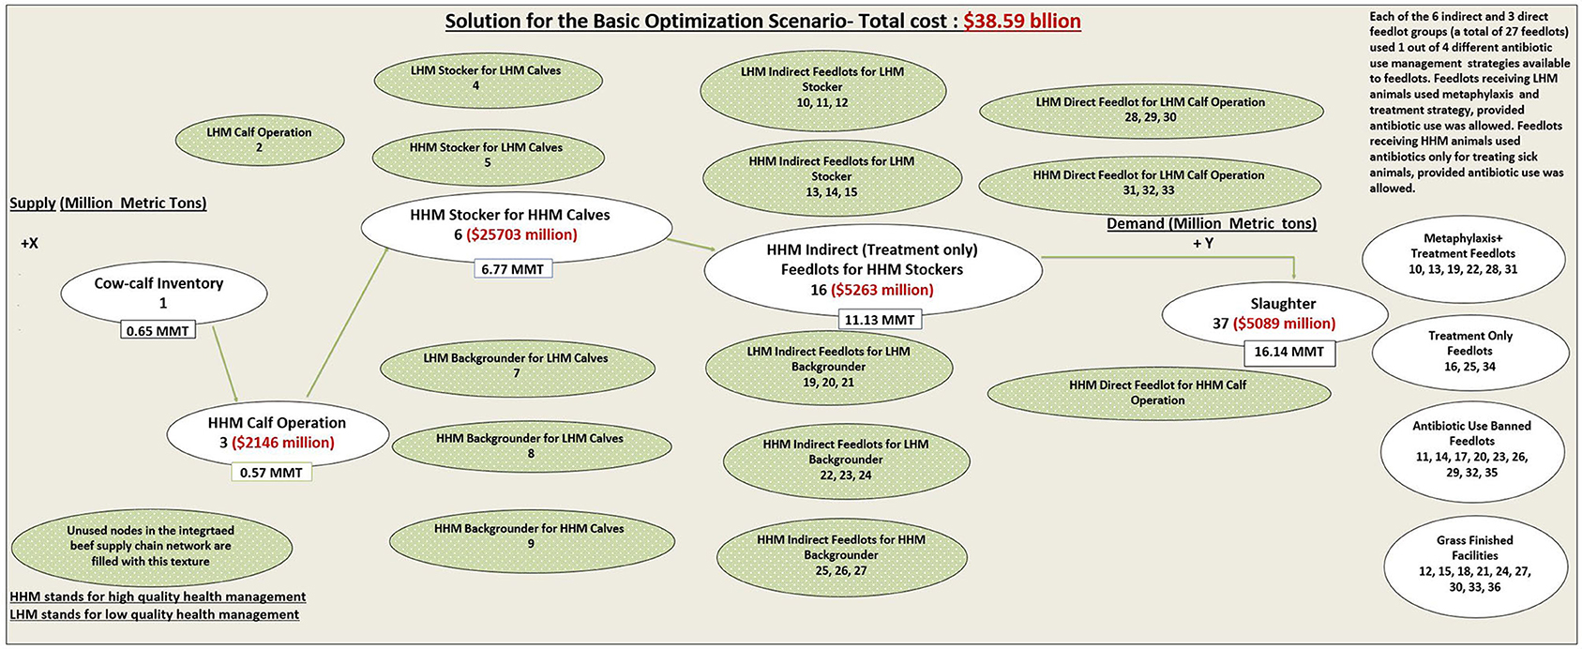Image resolution: width=1582 pixels, height=649 pixels.
Task: Click the $38.59 bllion total cost
Action: (1022, 22)
